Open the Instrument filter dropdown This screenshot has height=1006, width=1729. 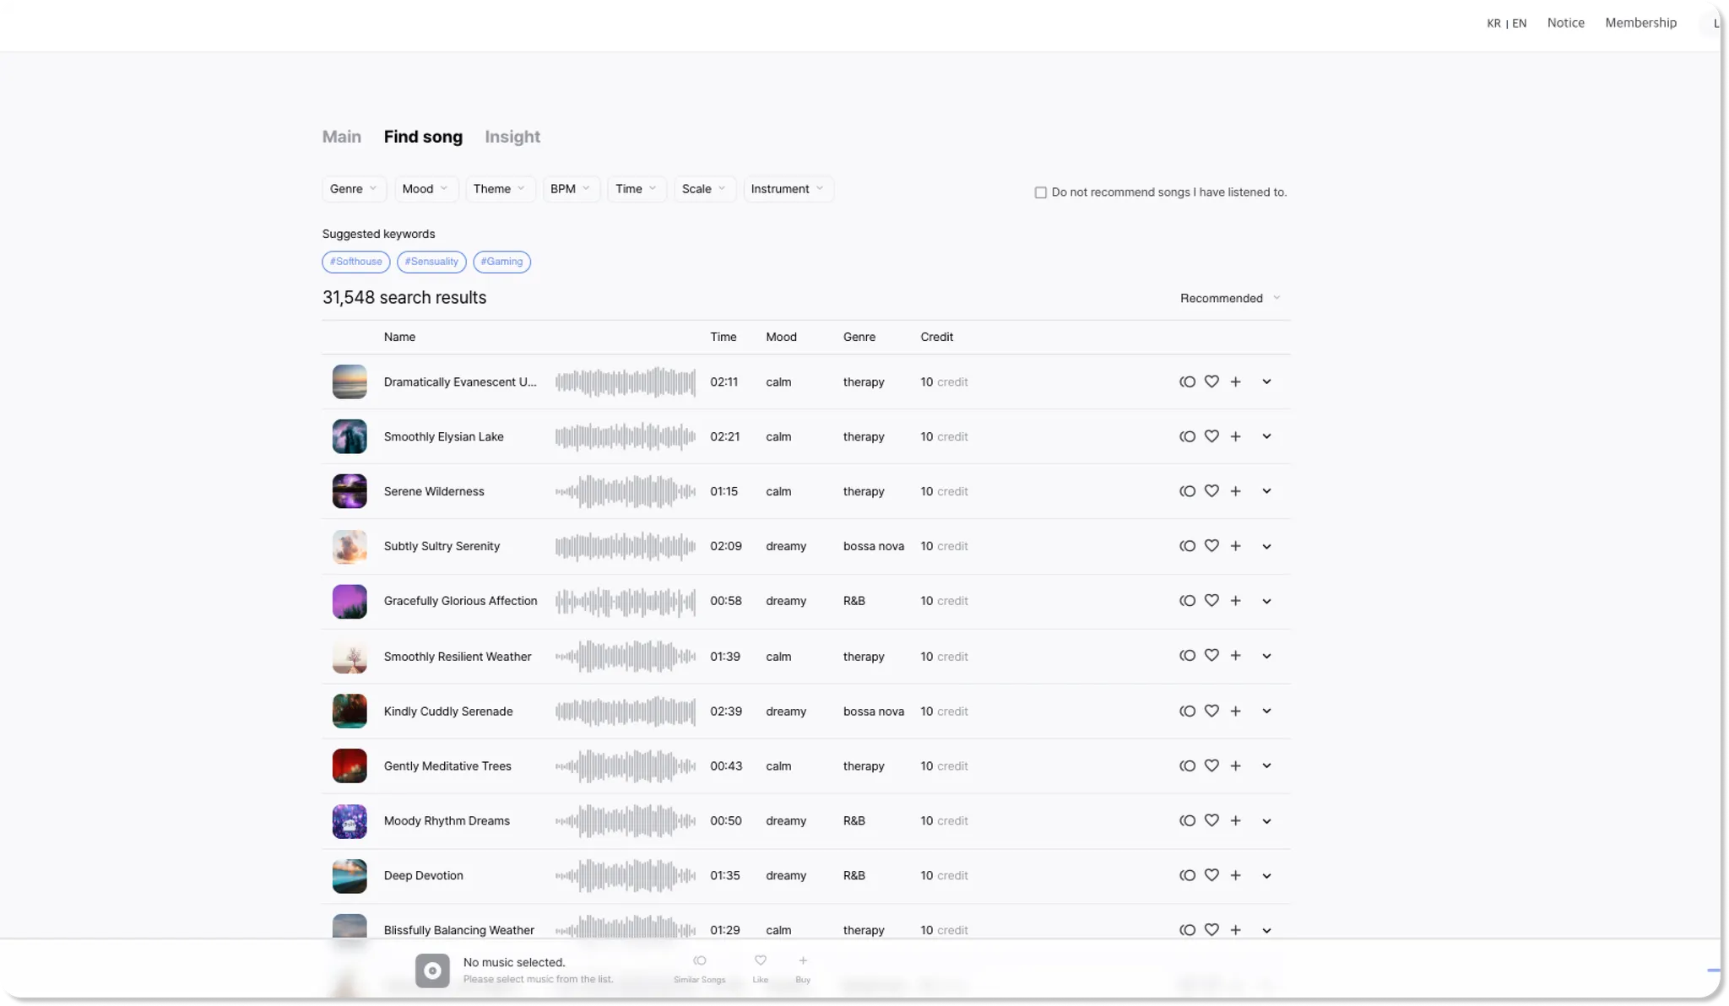coord(787,189)
